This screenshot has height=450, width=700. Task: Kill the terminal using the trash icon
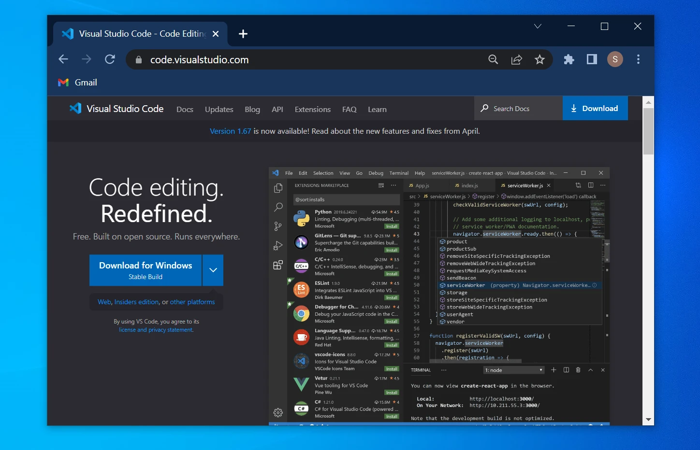[578, 370]
